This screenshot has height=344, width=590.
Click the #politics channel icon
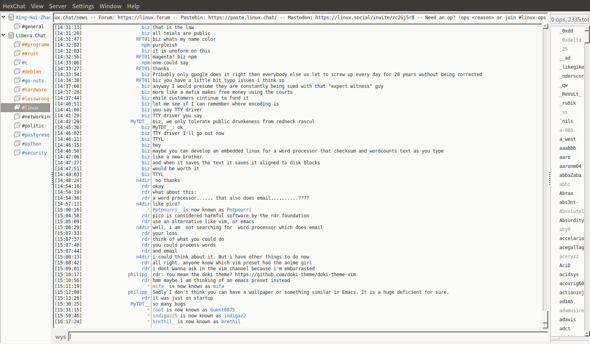coord(17,126)
